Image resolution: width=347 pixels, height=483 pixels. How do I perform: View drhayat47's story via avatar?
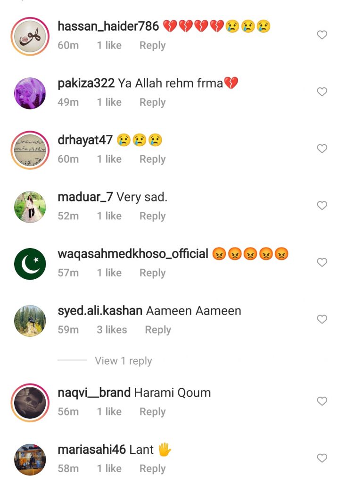(x=30, y=150)
